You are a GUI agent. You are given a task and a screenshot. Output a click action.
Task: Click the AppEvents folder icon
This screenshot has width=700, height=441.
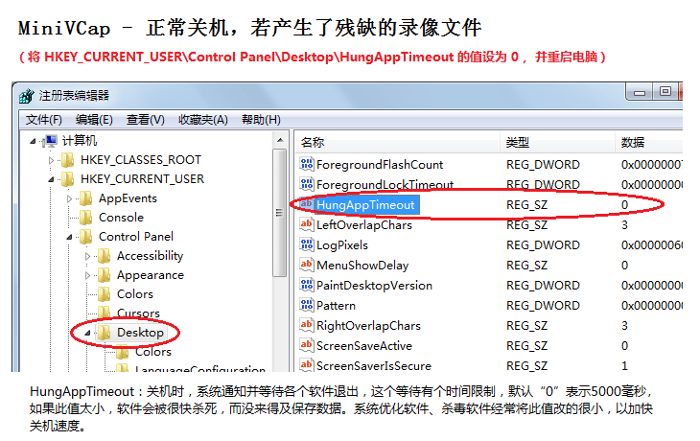click(x=85, y=198)
